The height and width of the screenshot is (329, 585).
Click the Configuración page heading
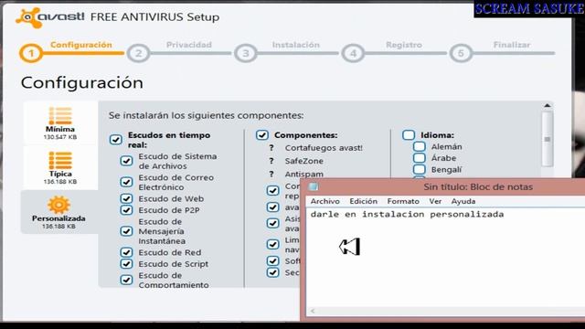(82, 82)
